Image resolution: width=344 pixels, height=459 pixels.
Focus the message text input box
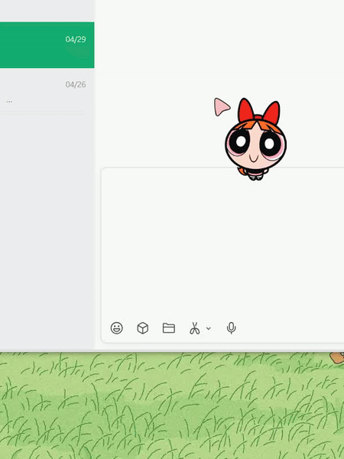[x=222, y=243]
